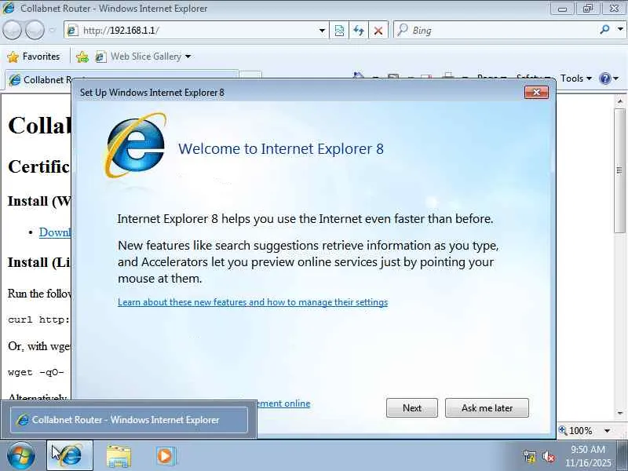Viewport: 628px width, 471px height.
Task: Select the Collabnet Router taskbar preview
Action: (129, 420)
